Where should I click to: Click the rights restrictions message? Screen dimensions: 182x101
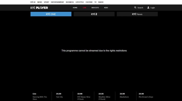[x=94, y=51]
